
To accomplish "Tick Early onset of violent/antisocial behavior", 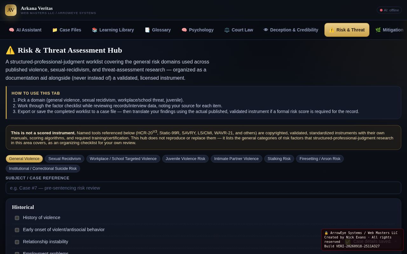I will click(x=17, y=230).
